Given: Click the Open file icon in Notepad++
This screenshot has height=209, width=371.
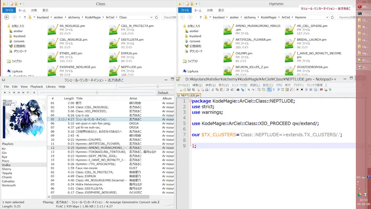Looking at the screenshot, I should 184,90.
